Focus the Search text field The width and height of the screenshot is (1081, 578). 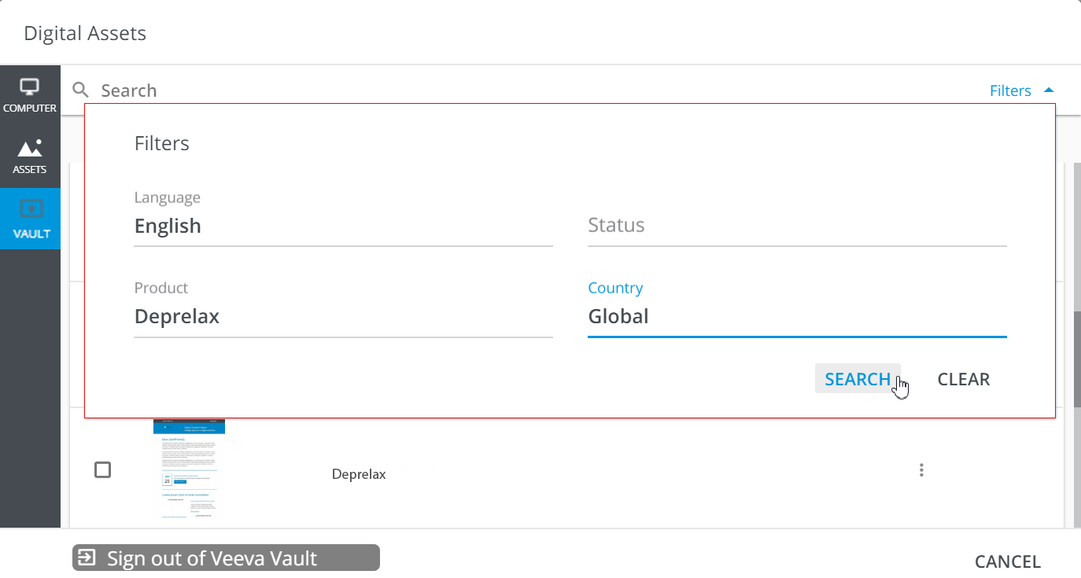point(472,90)
